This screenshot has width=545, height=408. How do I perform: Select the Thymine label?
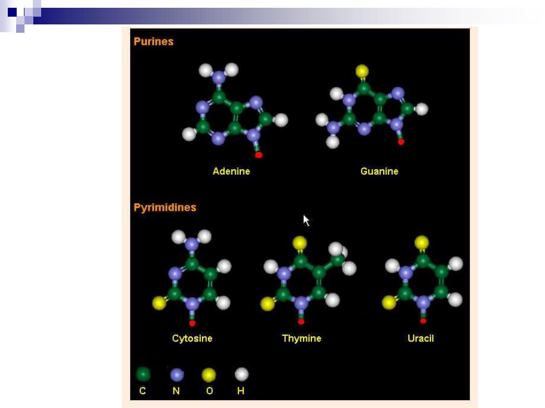click(301, 339)
